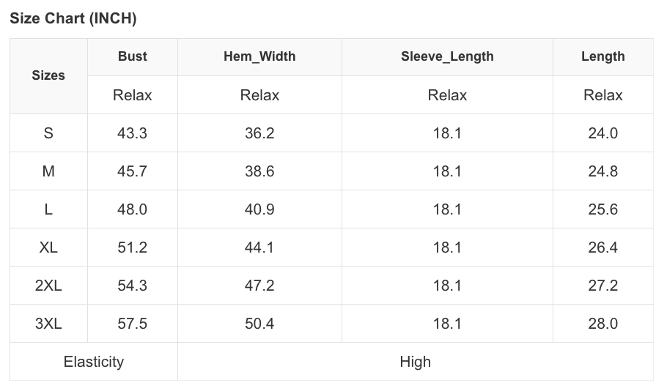Image resolution: width=667 pixels, height=391 pixels.
Task: Click the Hem_Width column header
Action: [259, 56]
